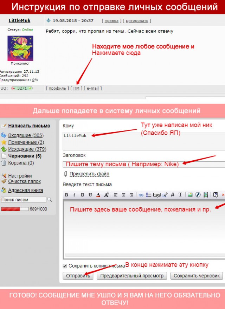Click the post date 19.08.2018 - 20:37

pos(73,20)
